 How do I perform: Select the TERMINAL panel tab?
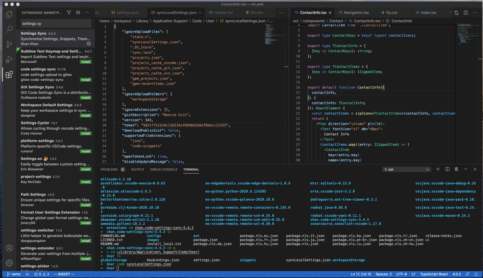(191, 169)
